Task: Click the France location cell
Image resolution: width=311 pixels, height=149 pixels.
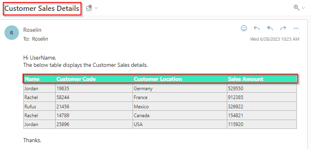Action: 180,97
